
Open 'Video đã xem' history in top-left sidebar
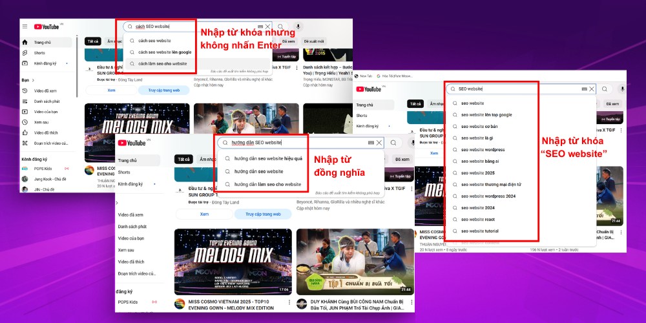[x=46, y=90]
